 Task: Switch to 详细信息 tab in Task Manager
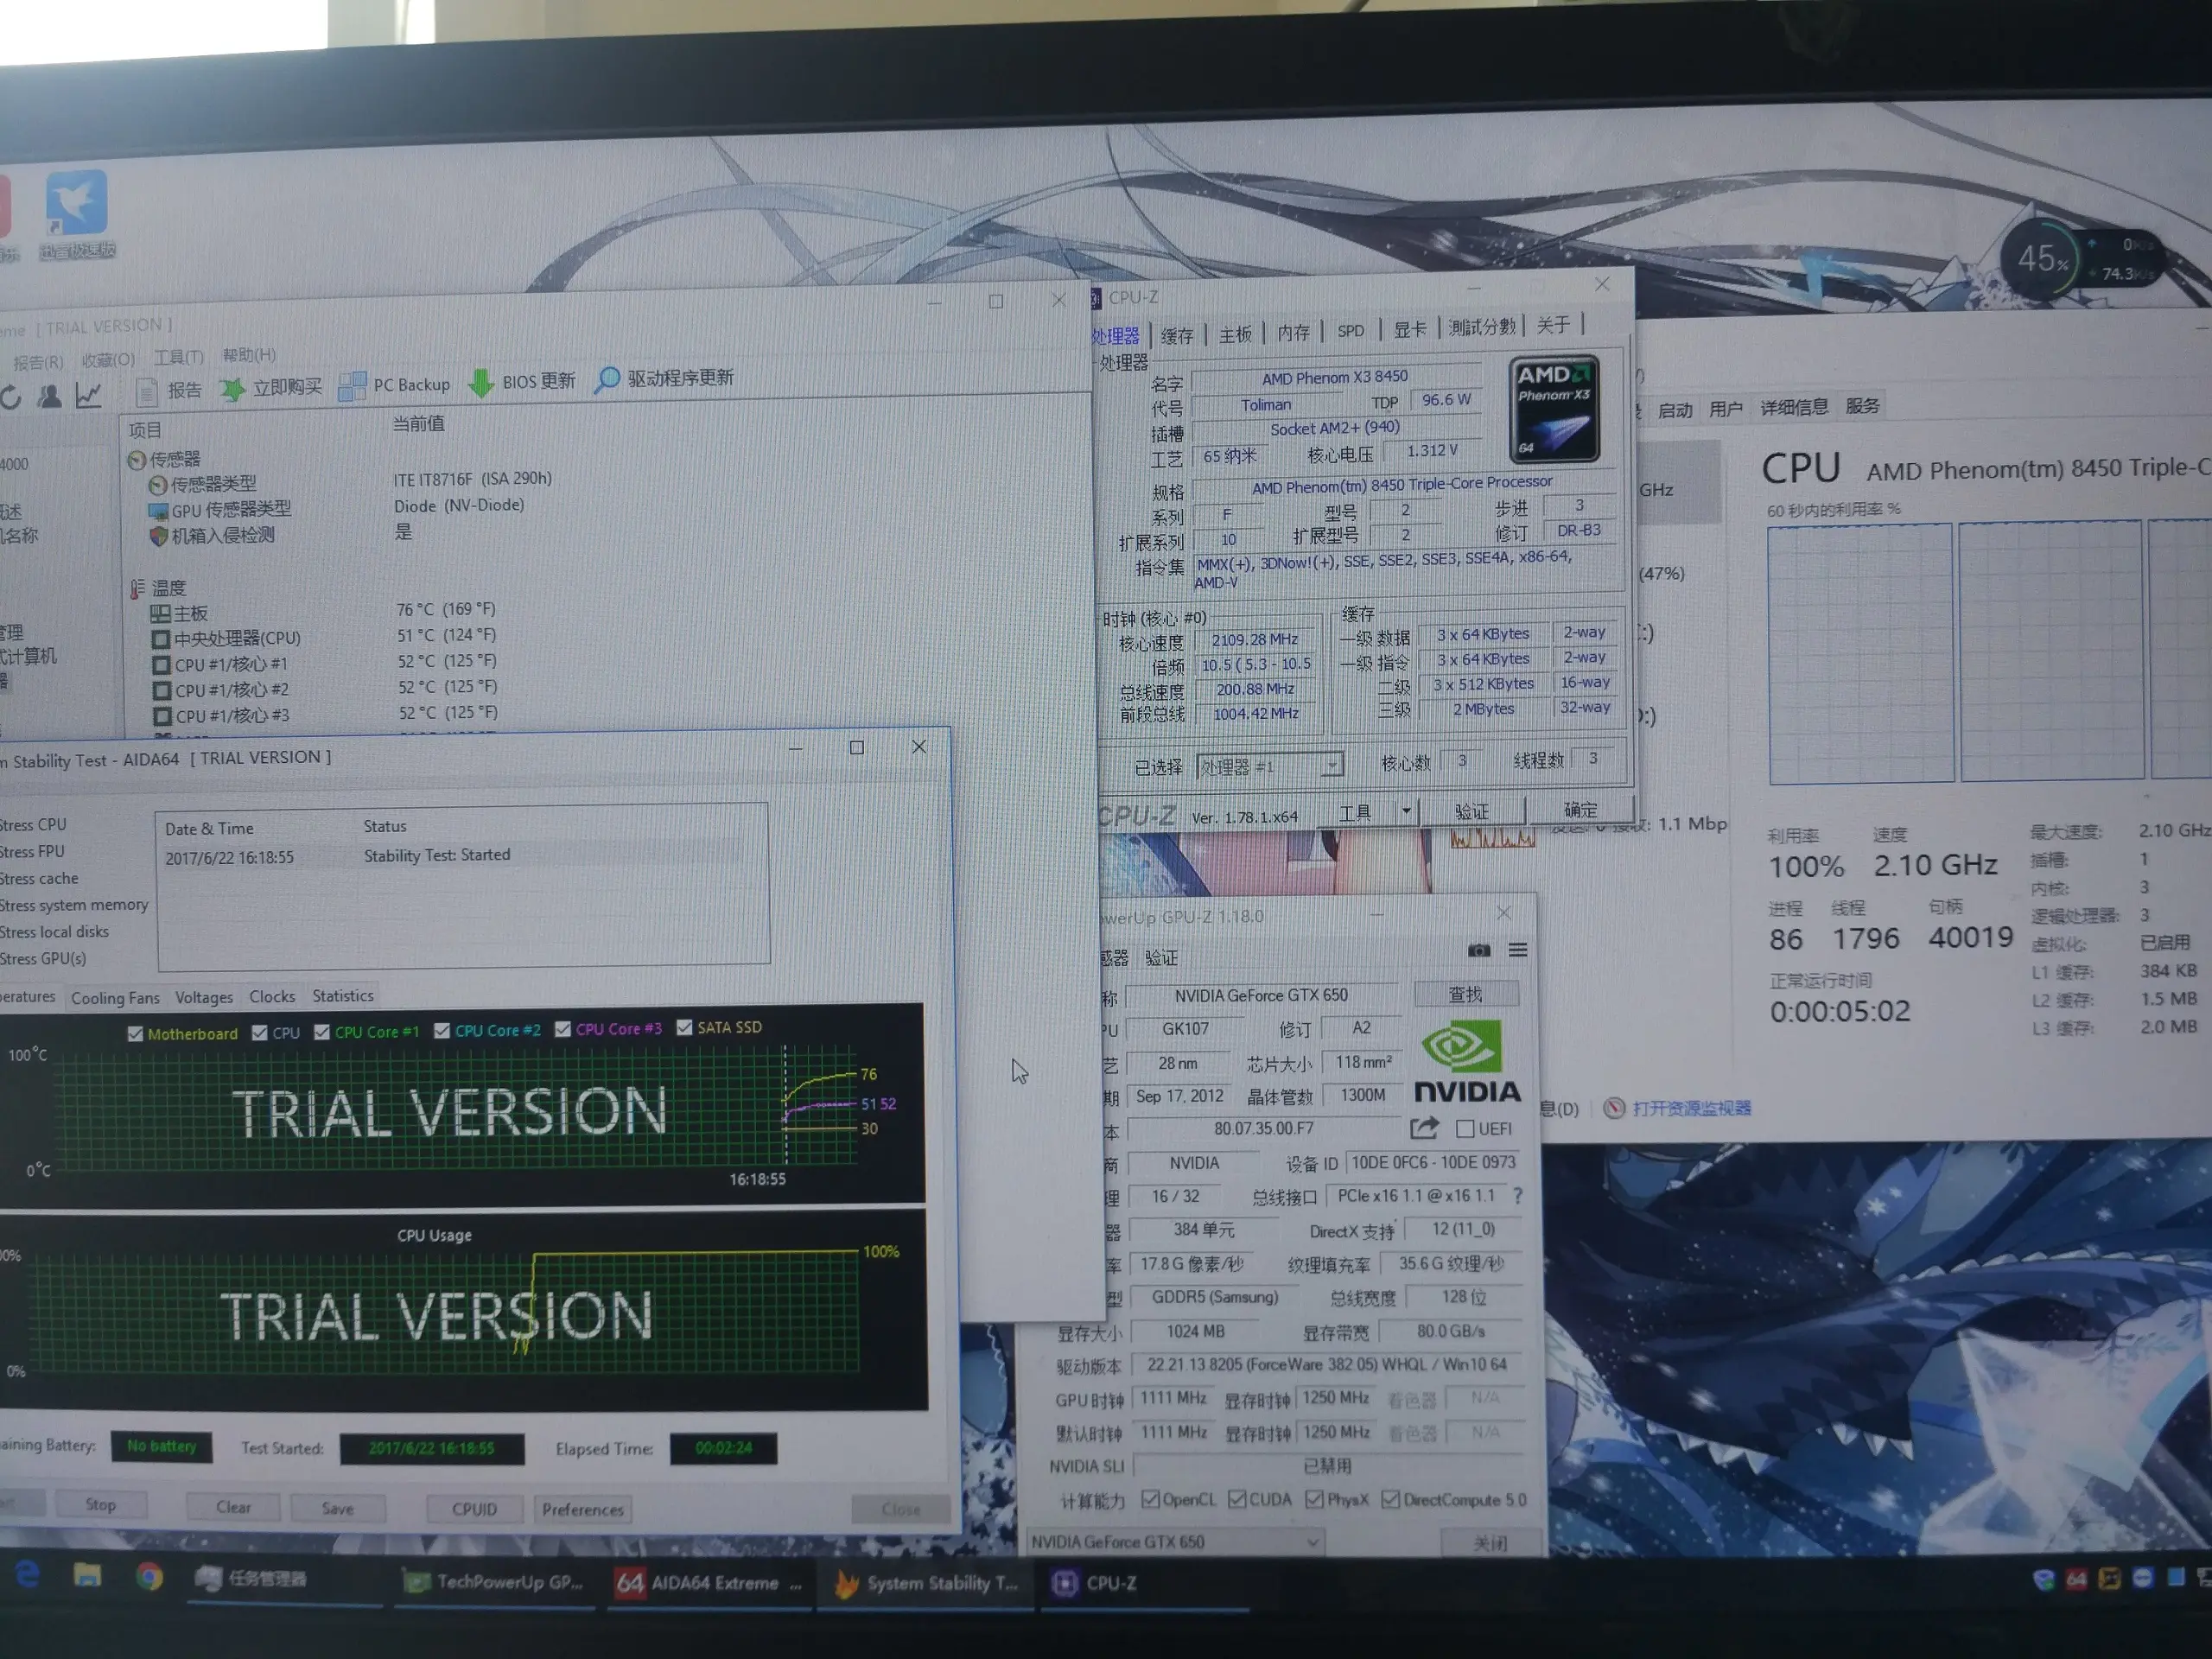pyautogui.click(x=1793, y=407)
